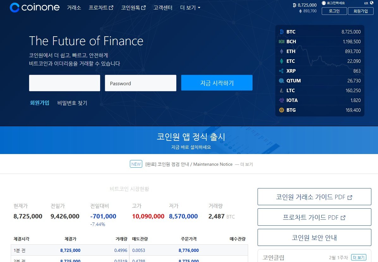Select the IOTA coin icon
The image size is (378, 262).
[281, 100]
